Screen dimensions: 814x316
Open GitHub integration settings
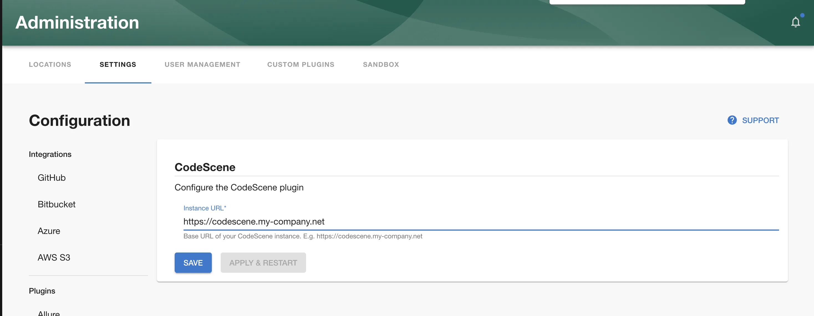pos(52,177)
